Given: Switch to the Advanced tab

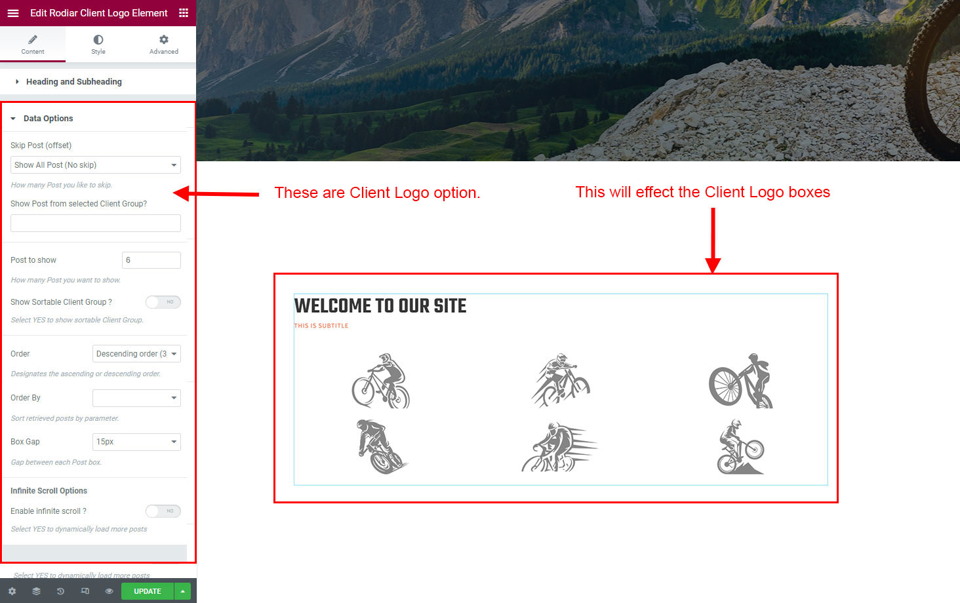Looking at the screenshot, I should [x=164, y=45].
